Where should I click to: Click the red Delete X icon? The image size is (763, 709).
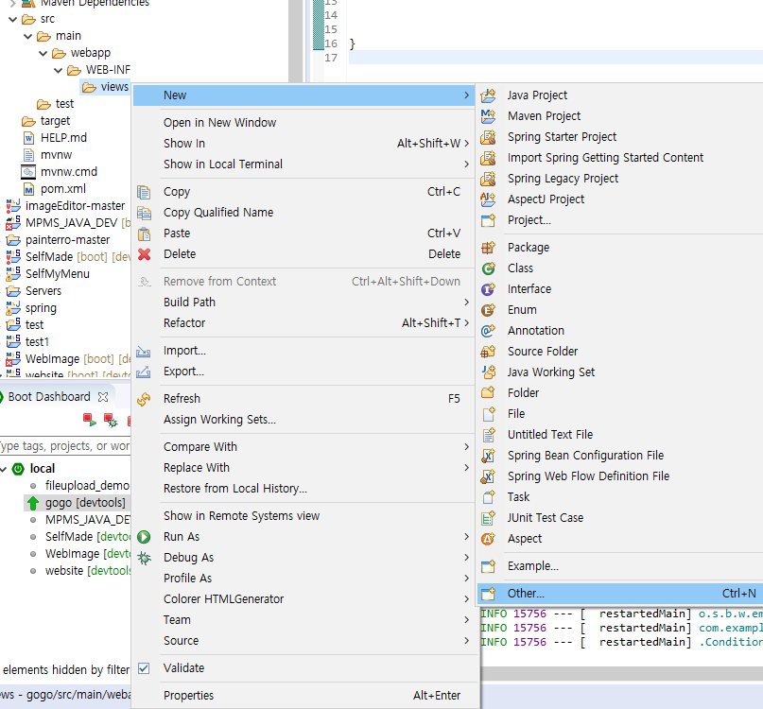pyautogui.click(x=144, y=254)
